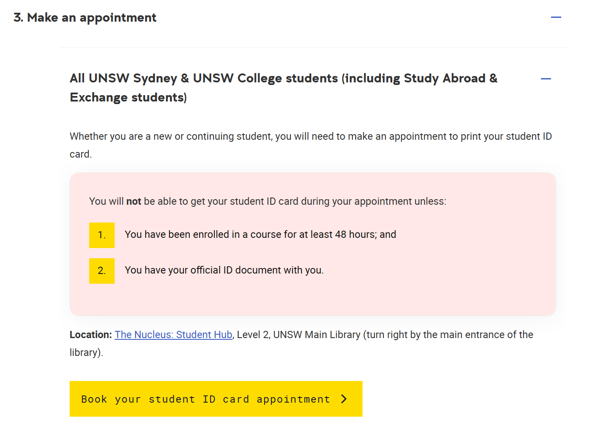
Task: Select the line about 48 hours enrollment
Action: click(260, 234)
